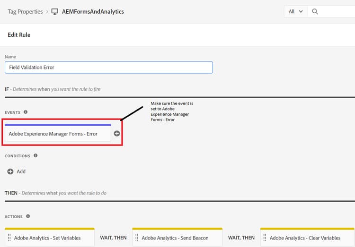
Task: Open the Adobe Analytics - Clear Variables action
Action: 308,237
